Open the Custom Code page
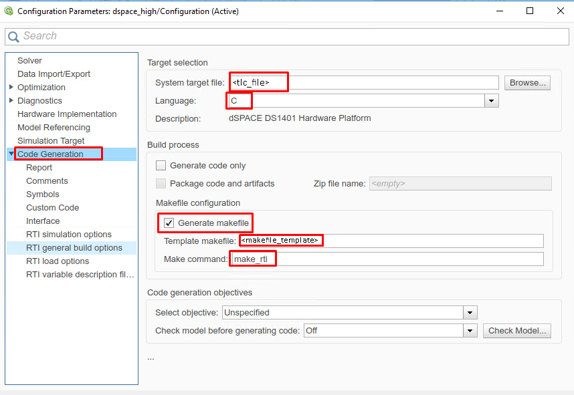Viewport: 574px width, 395px height. click(x=52, y=208)
